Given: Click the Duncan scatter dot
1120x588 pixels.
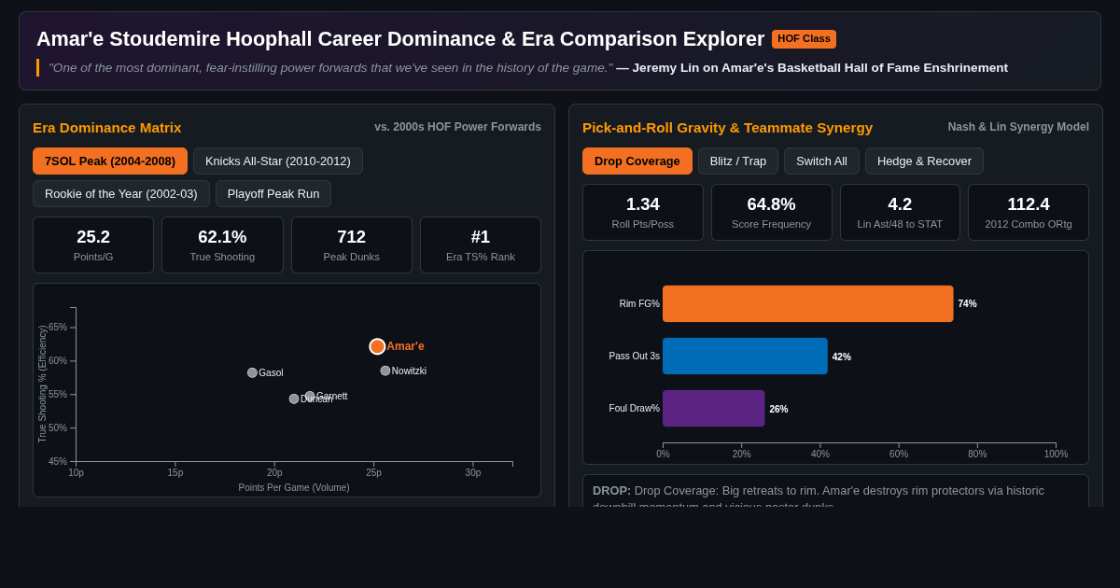Looking at the screenshot, I should tap(294, 399).
